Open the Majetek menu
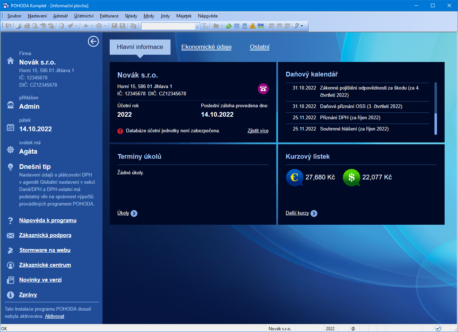458x332 pixels. [184, 16]
